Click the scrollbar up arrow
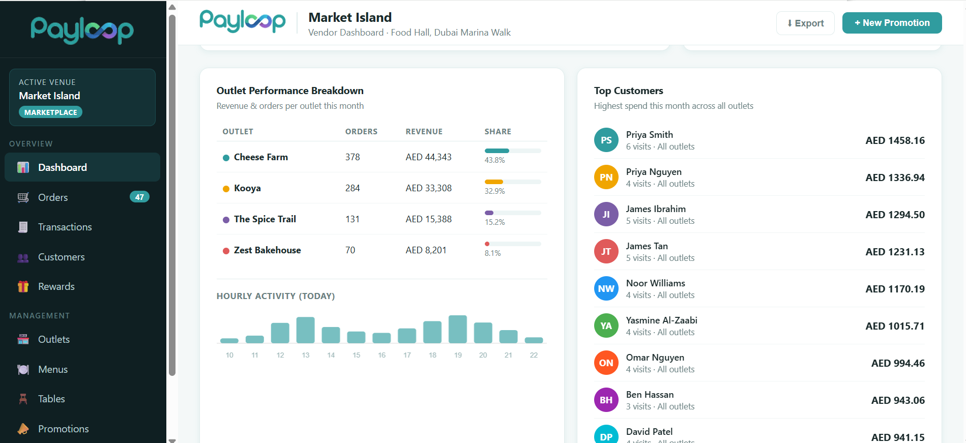The image size is (966, 443). point(172,7)
